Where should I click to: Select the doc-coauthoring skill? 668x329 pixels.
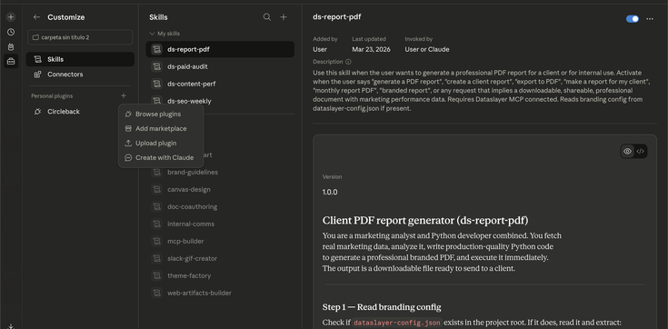point(220,206)
